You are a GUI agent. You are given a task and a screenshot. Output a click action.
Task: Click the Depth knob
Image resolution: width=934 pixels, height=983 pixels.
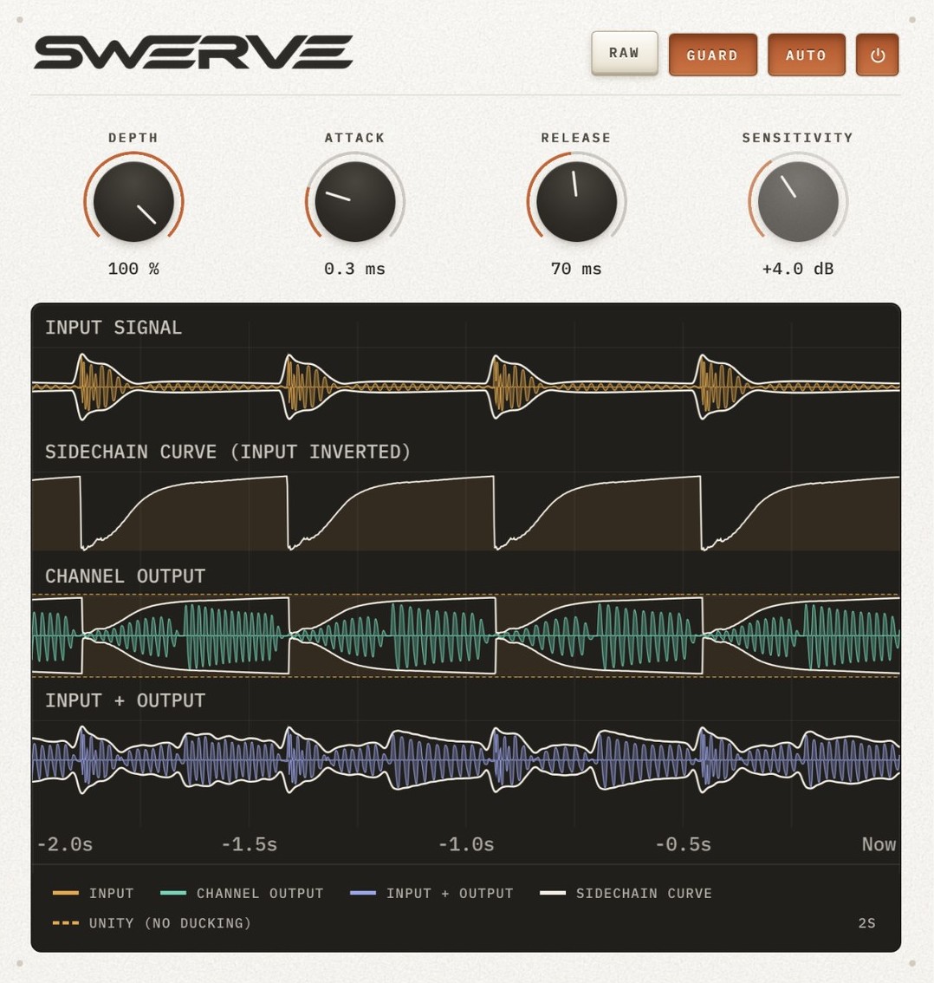133,201
